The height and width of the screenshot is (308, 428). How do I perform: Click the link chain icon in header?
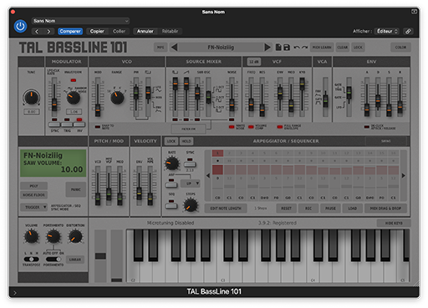coord(408,32)
